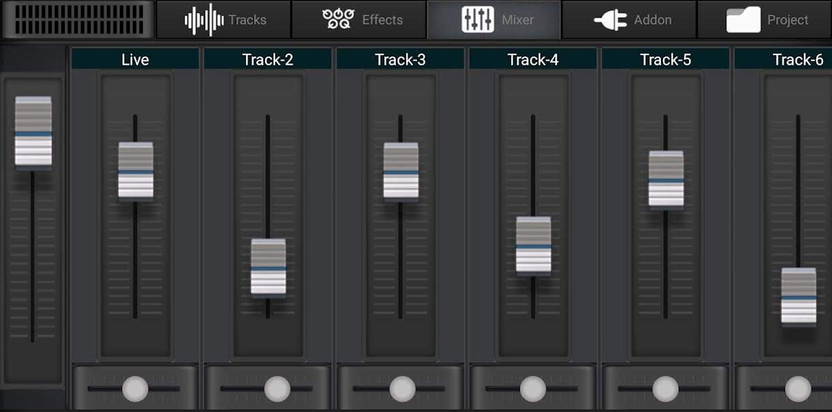This screenshot has width=832, height=412.
Task: Open the Project tab
Action: [x=765, y=20]
